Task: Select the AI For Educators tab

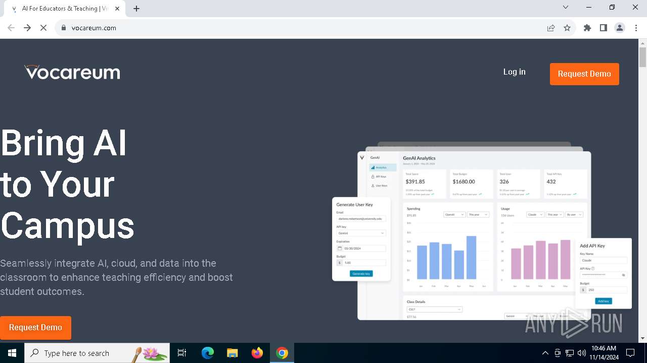Action: [x=66, y=9]
